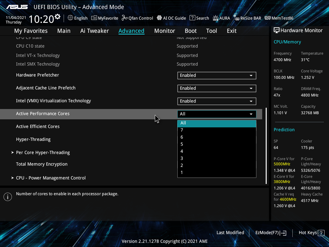Switch to My Favorites tab
The width and height of the screenshot is (329, 247).
point(31,31)
